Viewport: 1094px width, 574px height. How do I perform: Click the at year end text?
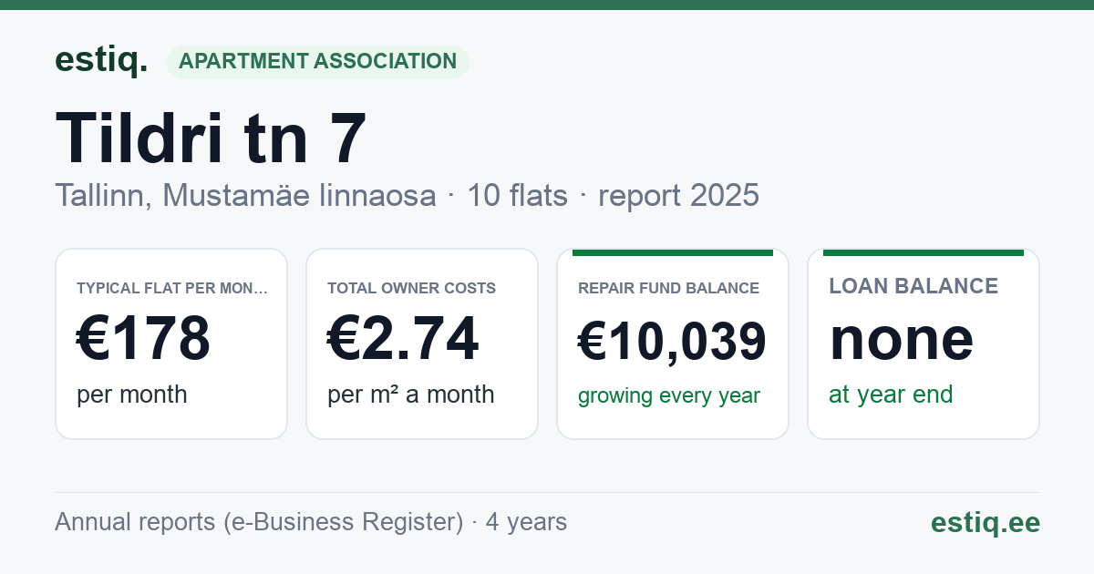pos(891,395)
